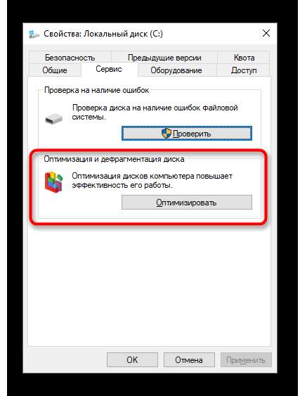Viewport: 300px width, 396px height.
Task: Click the shield icon on Проверить button
Action: pyautogui.click(x=166, y=134)
